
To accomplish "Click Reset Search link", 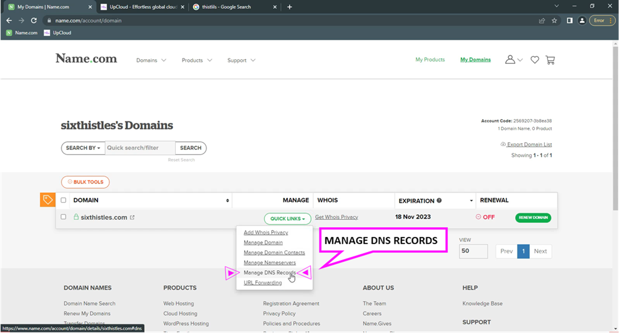I will tap(181, 160).
